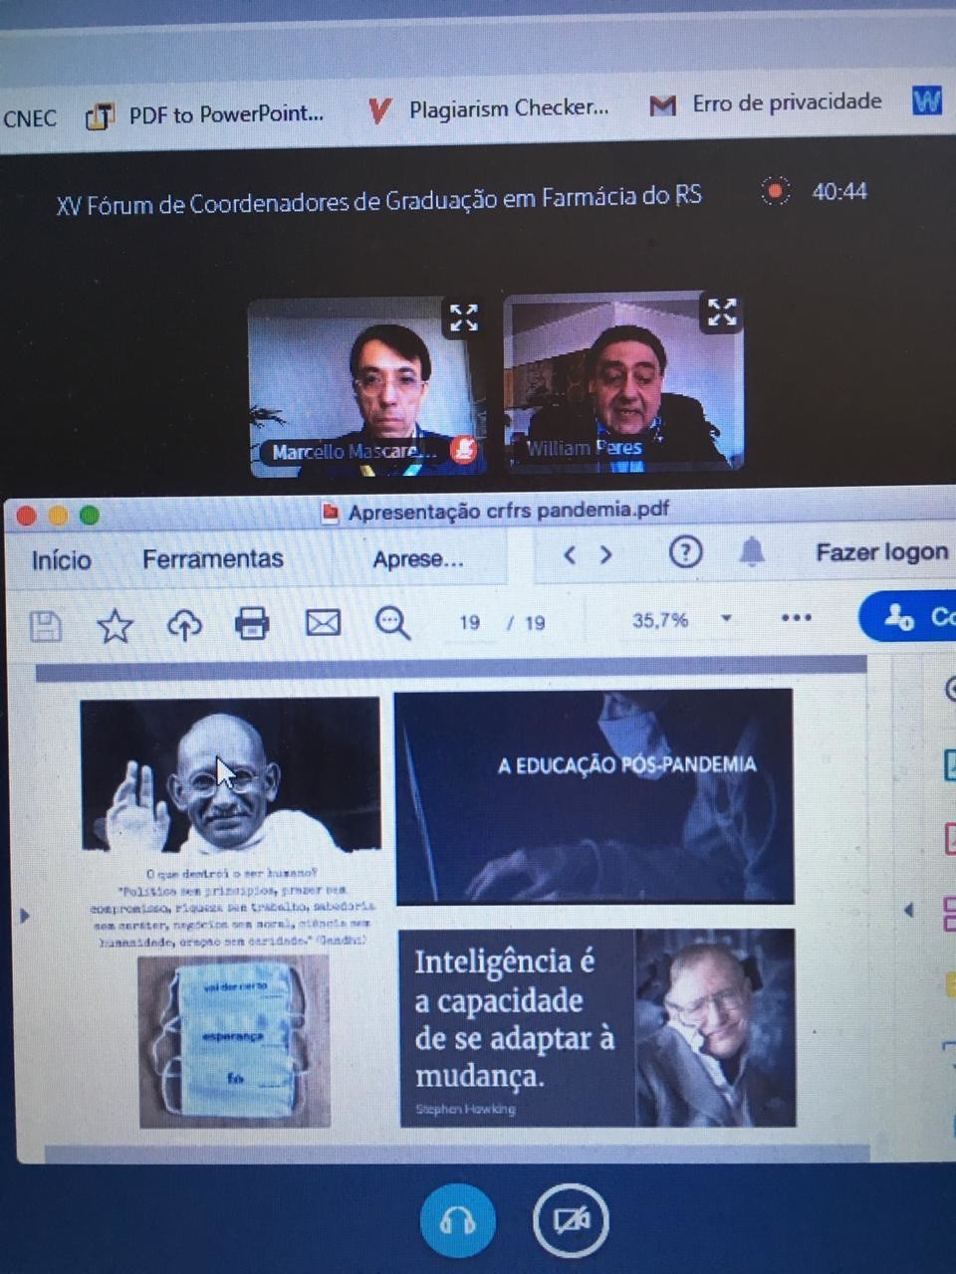Click the 40:44 recording timer
This screenshot has width=956, height=1274.
point(839,191)
